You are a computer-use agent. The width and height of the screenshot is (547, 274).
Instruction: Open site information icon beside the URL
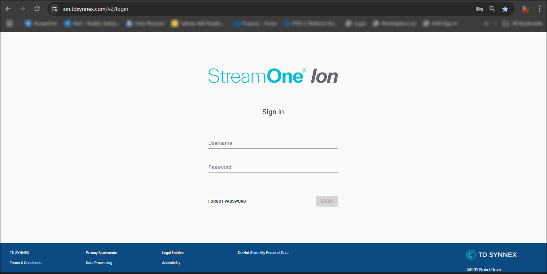[x=54, y=9]
